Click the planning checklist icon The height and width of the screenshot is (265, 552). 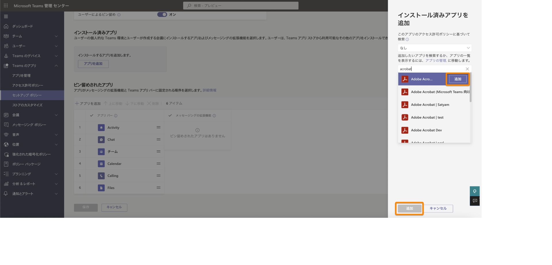pos(6,174)
